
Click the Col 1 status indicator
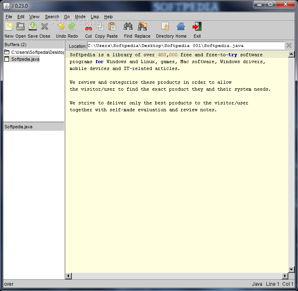click(x=287, y=284)
